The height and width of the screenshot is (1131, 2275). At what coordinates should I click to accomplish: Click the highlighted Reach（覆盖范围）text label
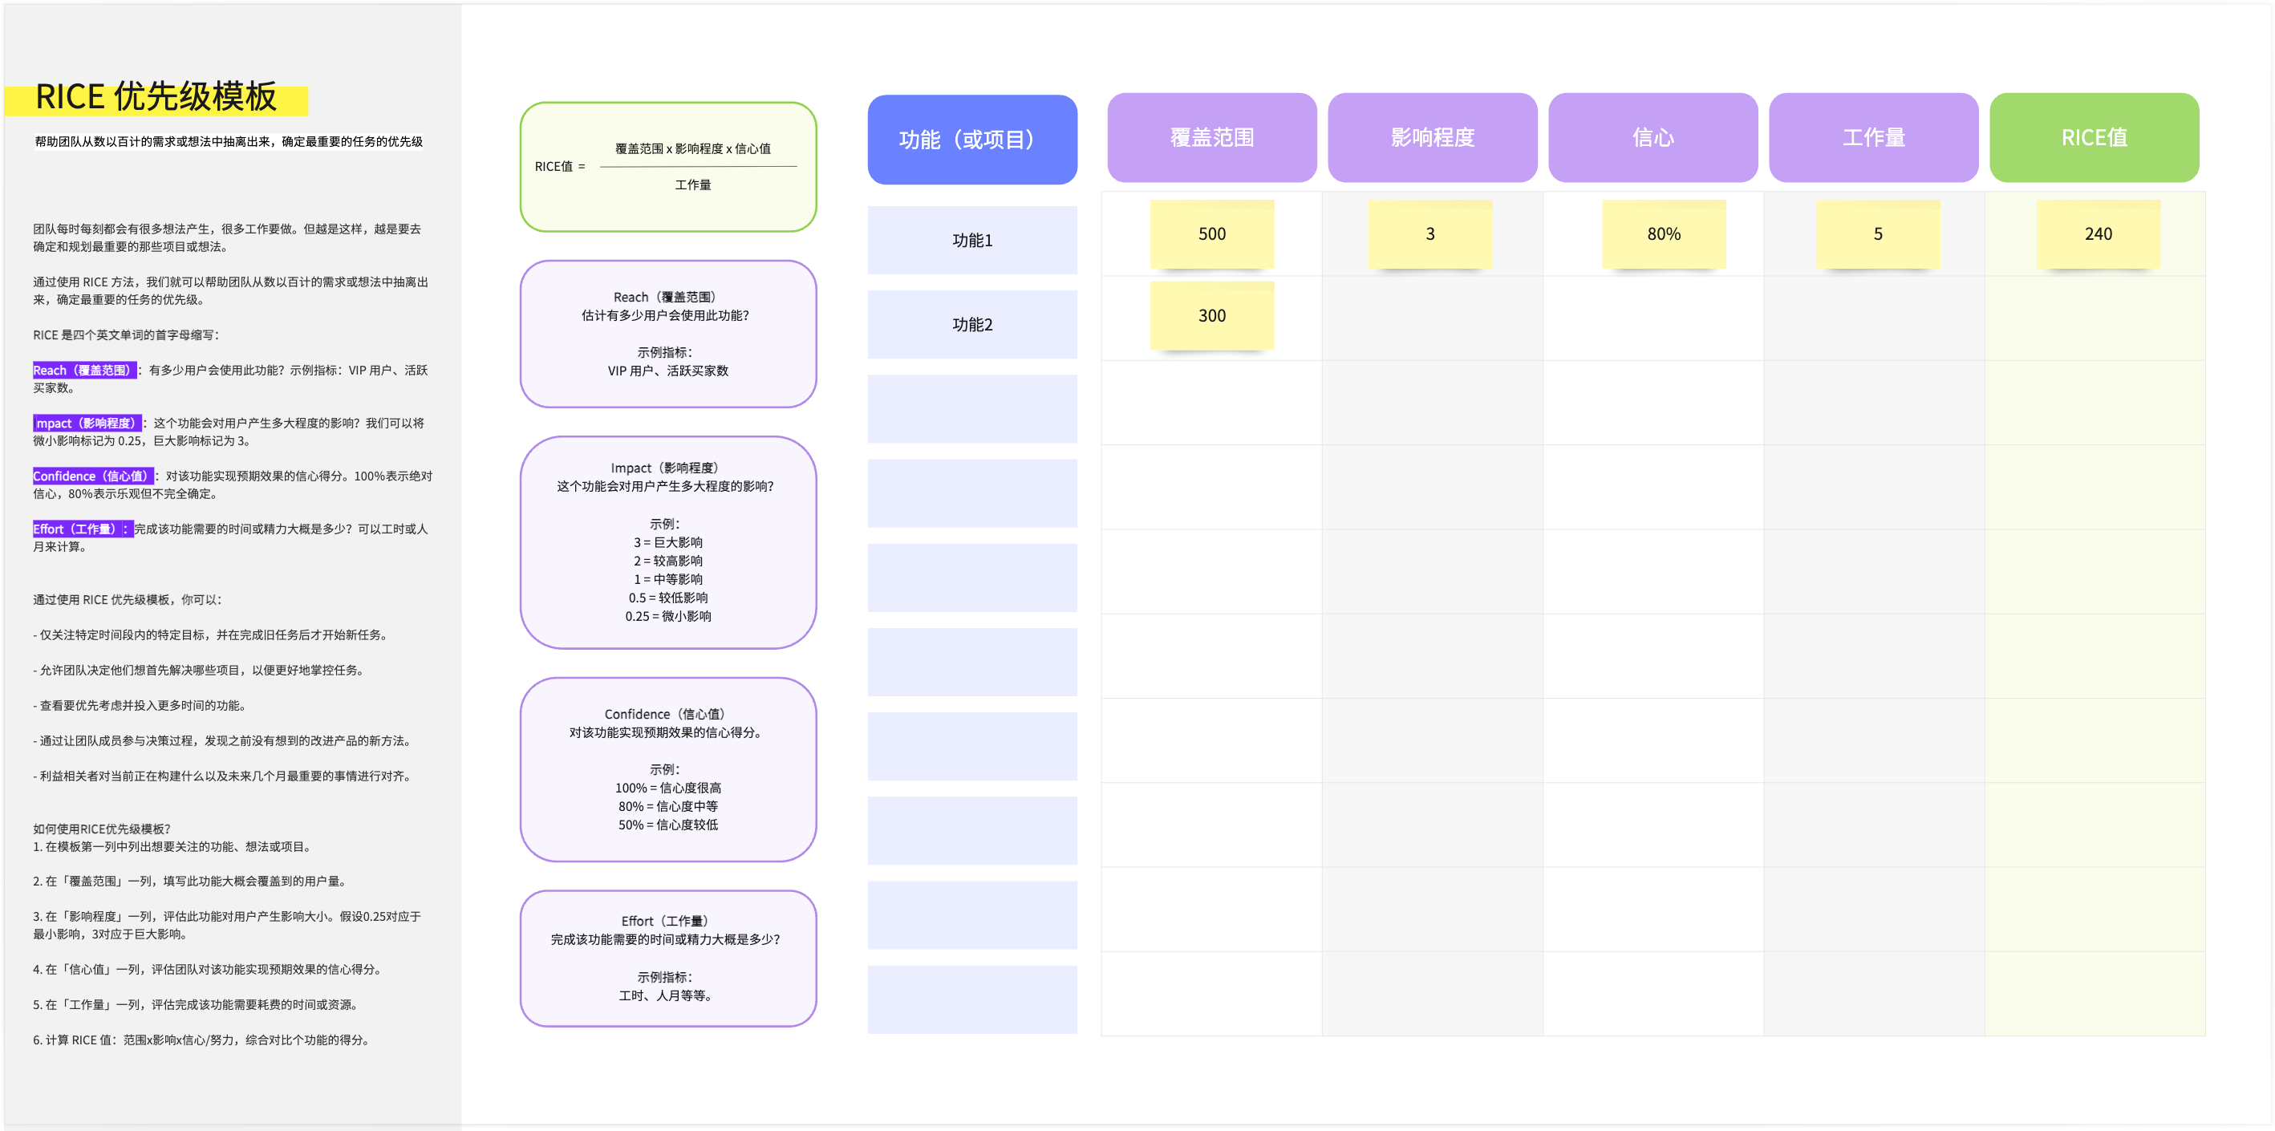tap(85, 370)
